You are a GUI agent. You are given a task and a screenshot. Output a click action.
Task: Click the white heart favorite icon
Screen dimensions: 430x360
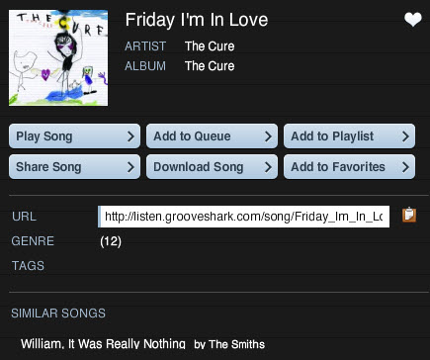click(413, 19)
